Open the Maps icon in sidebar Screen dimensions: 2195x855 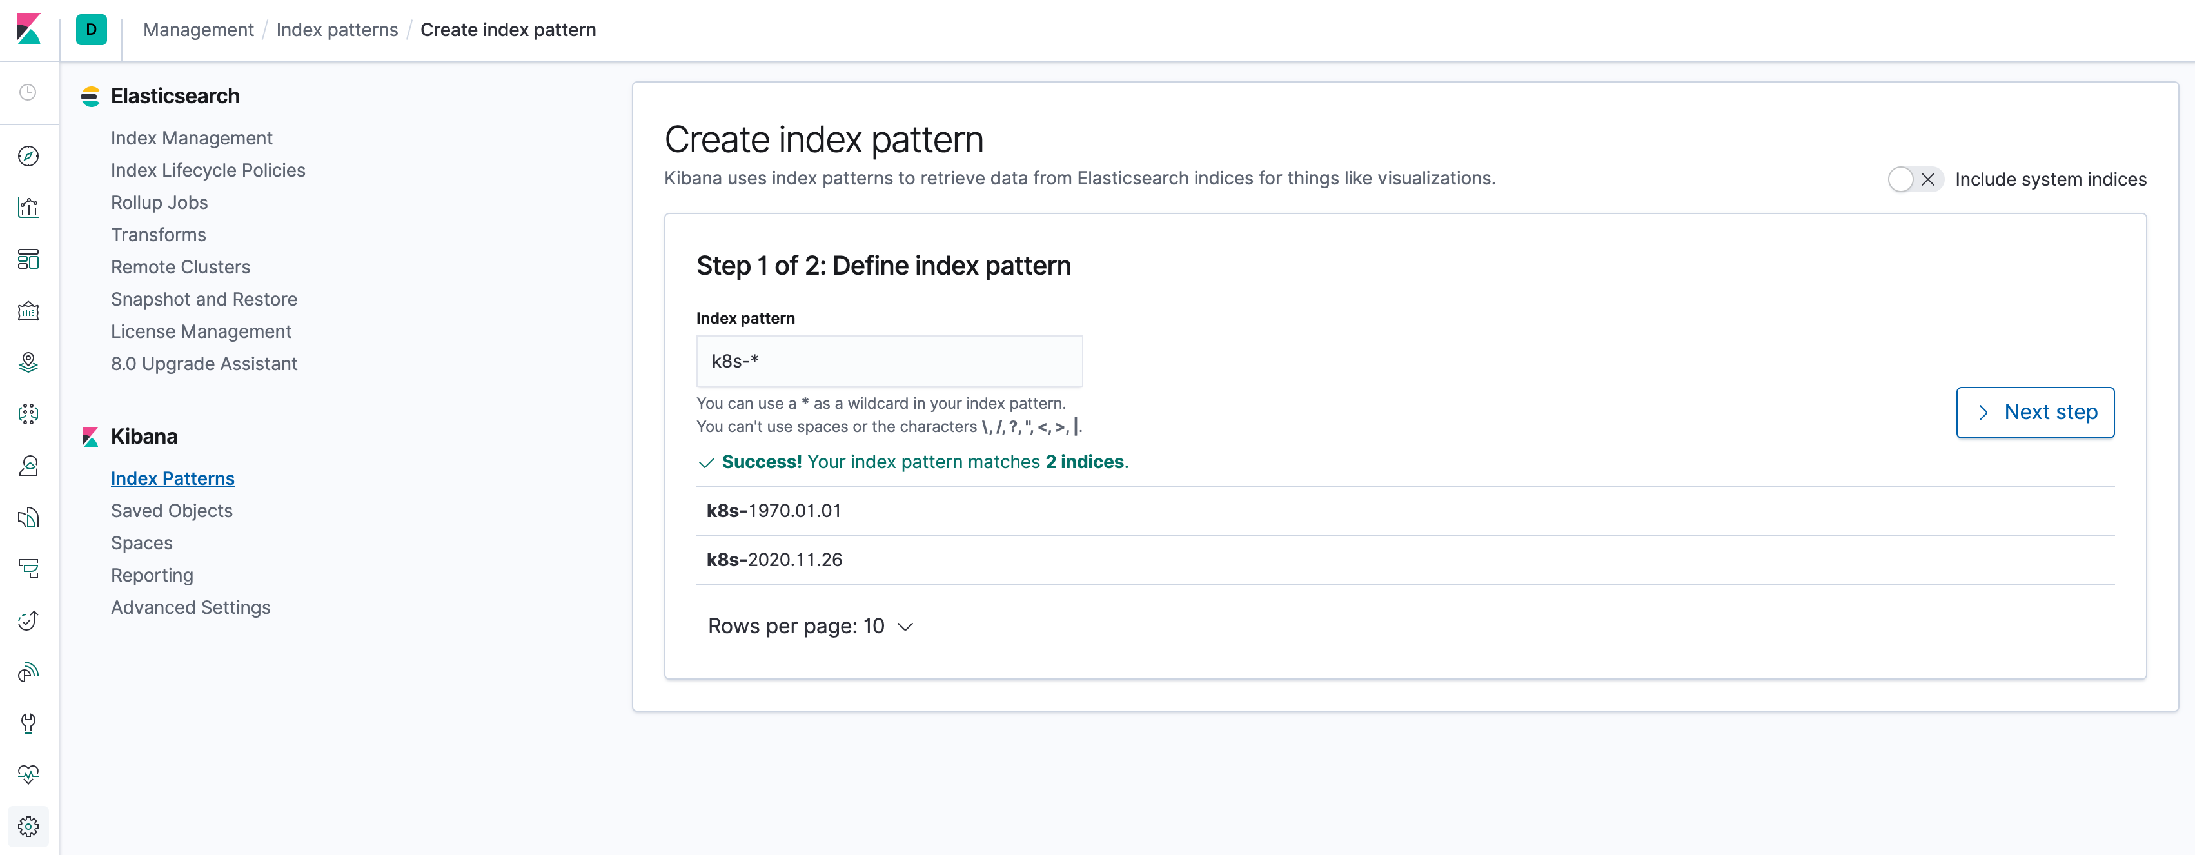[x=28, y=362]
